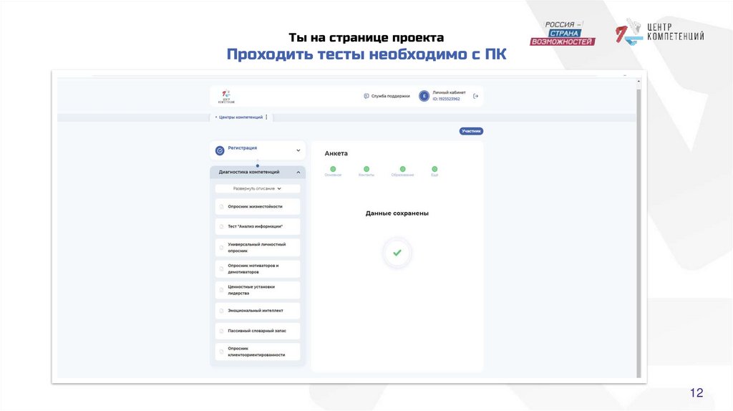Viewport: 733px width, 411px height.
Task: Click the Служба поддержки chat icon
Action: click(x=366, y=96)
